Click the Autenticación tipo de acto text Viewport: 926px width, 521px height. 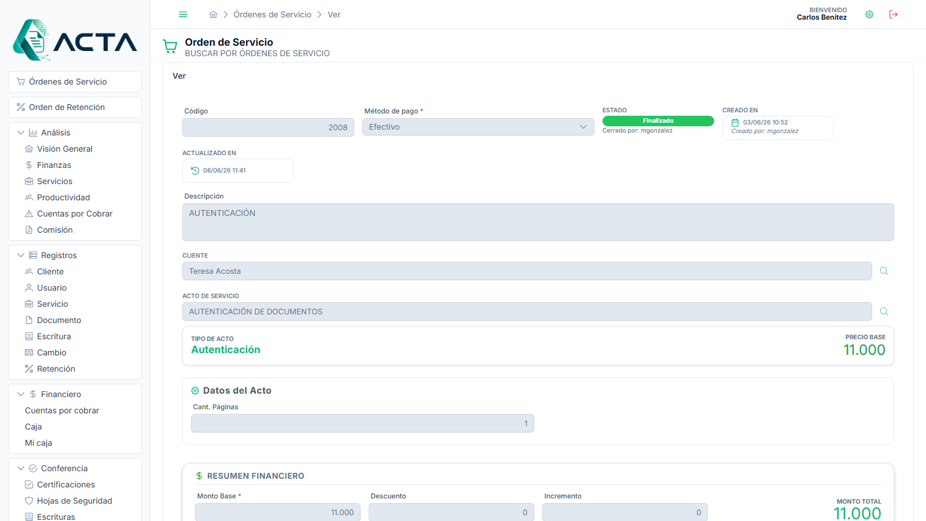pos(226,350)
